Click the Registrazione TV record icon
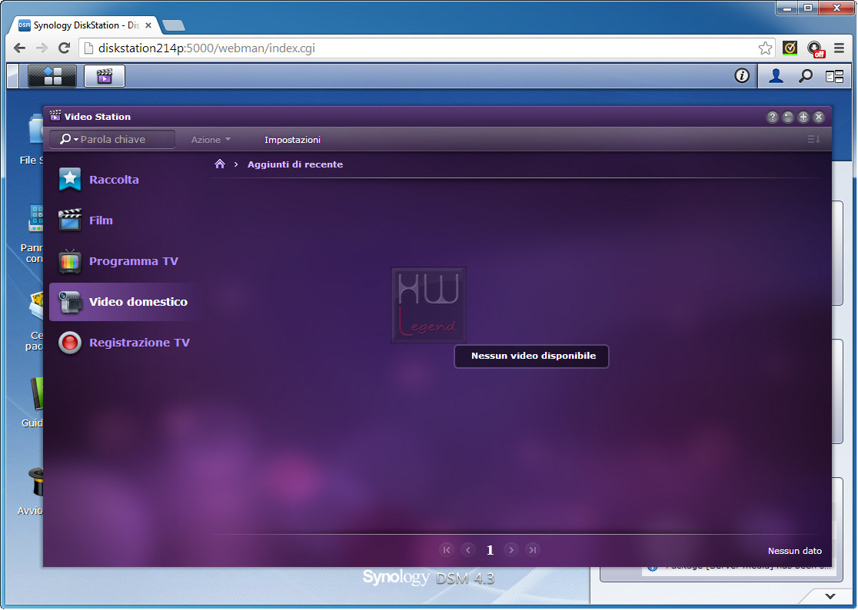Image resolution: width=858 pixels, height=610 pixels. pos(70,343)
